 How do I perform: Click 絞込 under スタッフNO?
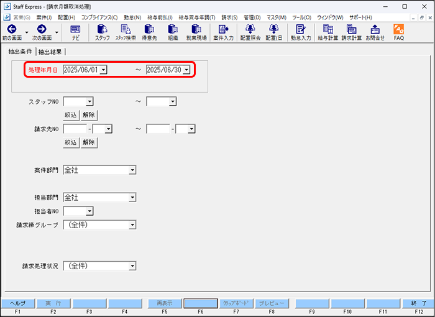71,115
